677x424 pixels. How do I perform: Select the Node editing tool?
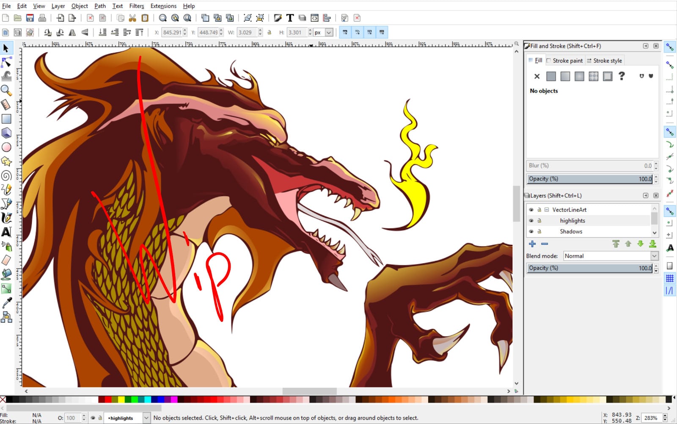pyautogui.click(x=7, y=62)
